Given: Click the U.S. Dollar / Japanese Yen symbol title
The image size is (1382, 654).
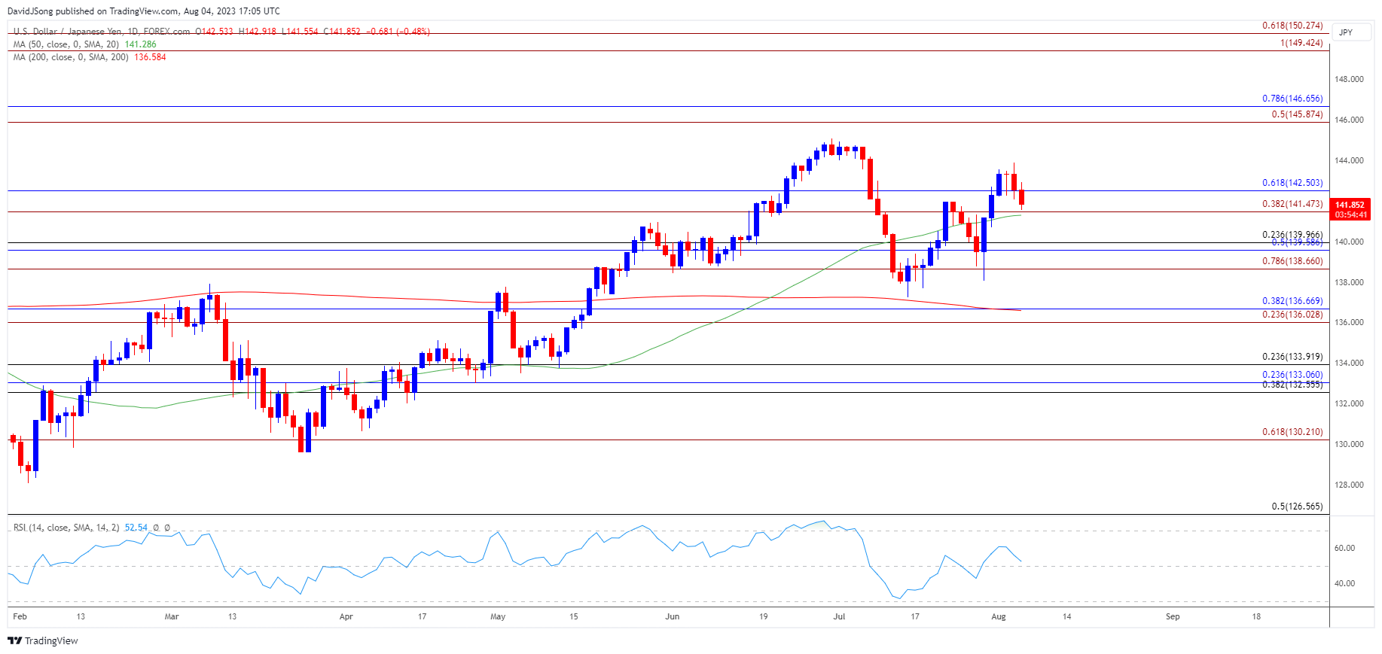Looking at the screenshot, I should (102, 32).
